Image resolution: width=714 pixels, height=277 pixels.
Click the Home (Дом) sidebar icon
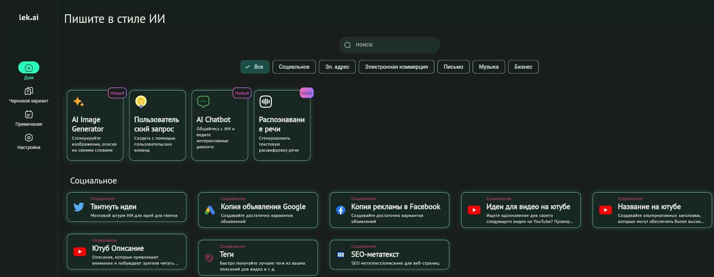click(x=29, y=68)
